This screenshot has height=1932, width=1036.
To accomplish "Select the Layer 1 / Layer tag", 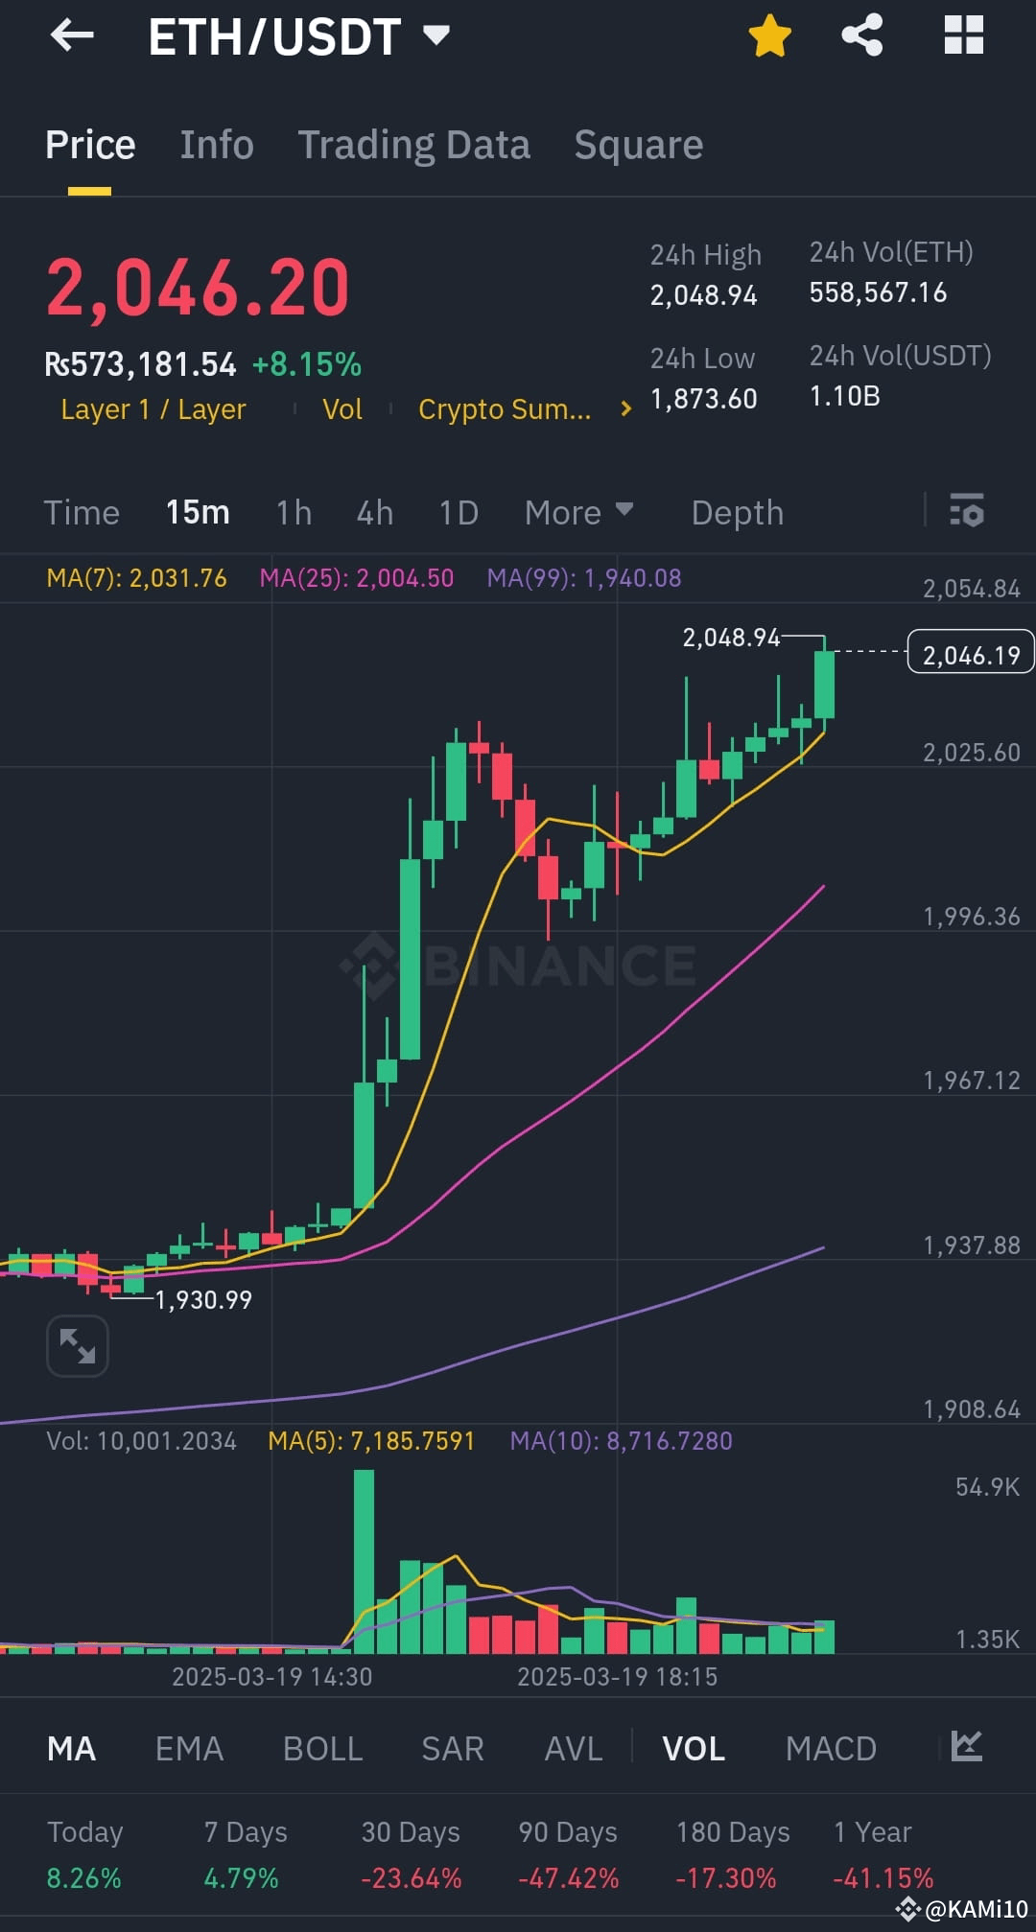I will [153, 408].
